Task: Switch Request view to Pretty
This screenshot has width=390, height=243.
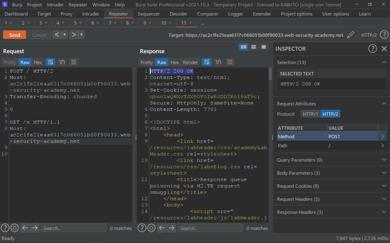Action: (x=10, y=63)
